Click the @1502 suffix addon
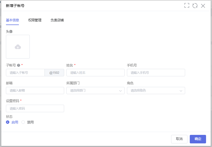212x147 pixels. (x=54, y=73)
